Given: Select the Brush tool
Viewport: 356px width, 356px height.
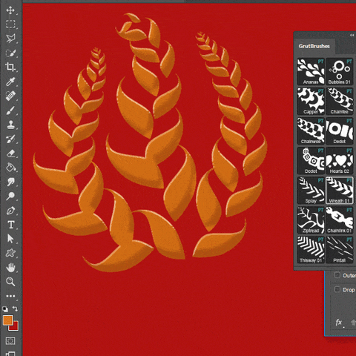Looking at the screenshot, I should 10,111.
